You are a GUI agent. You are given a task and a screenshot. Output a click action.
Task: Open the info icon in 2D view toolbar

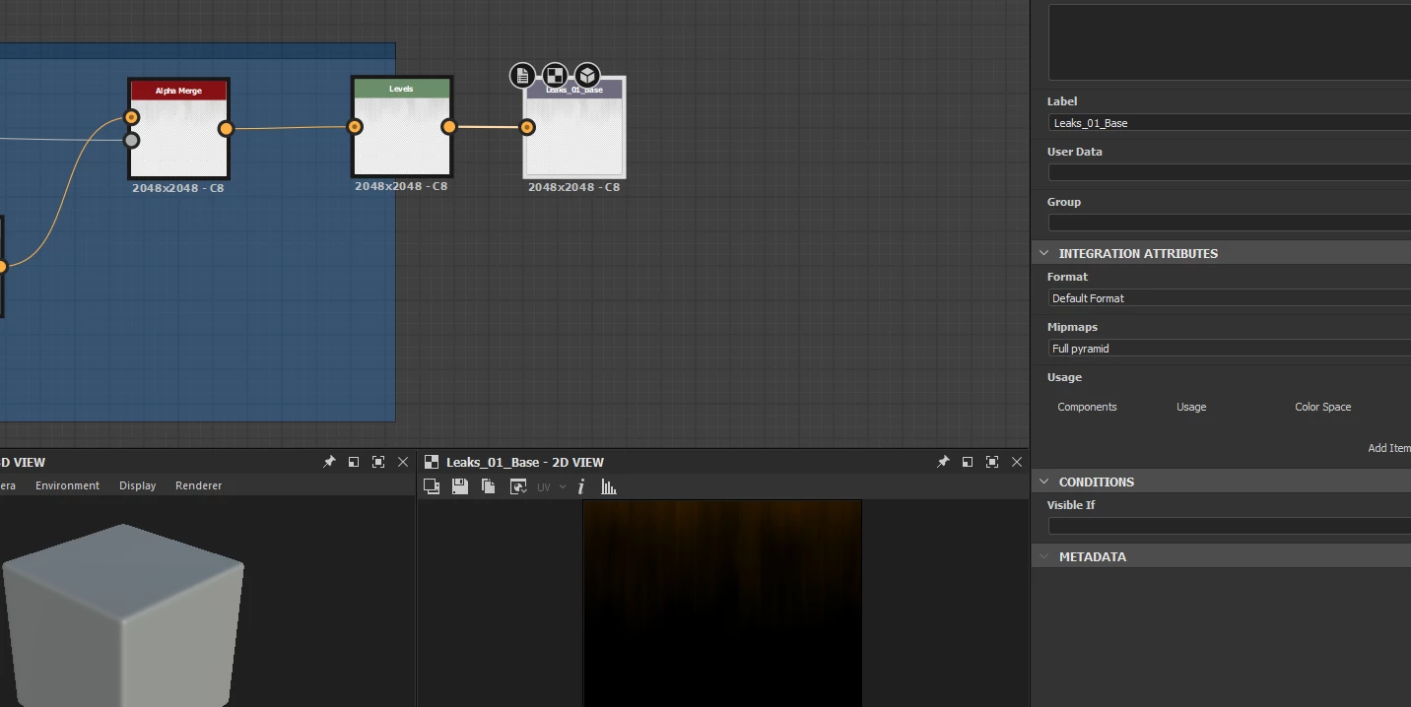tap(581, 486)
